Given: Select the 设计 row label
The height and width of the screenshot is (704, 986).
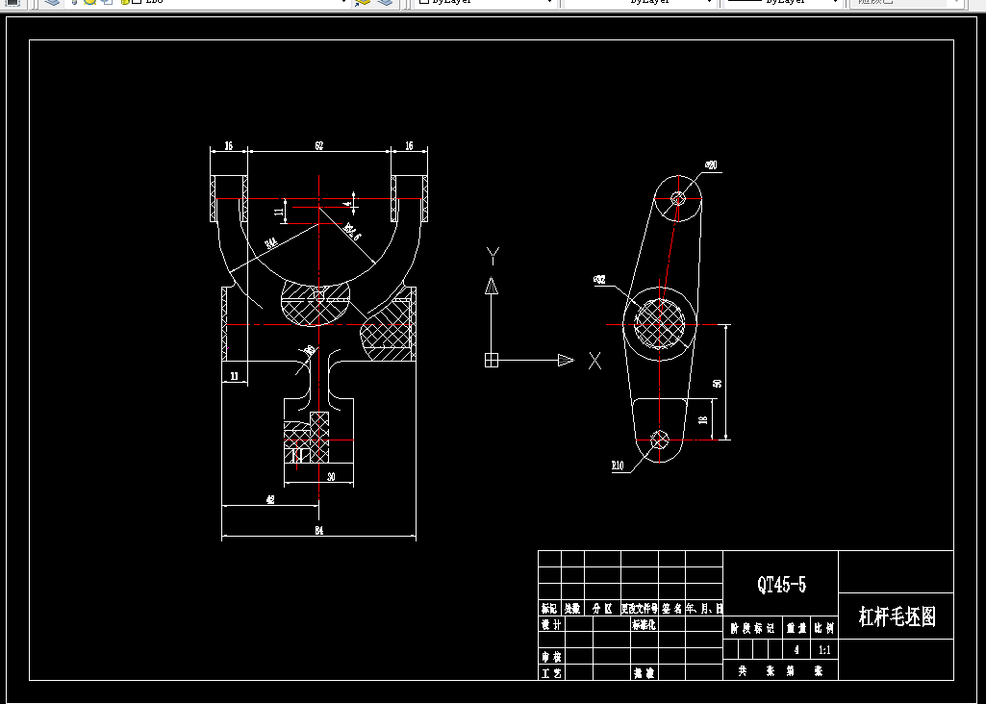Looking at the screenshot, I should click(x=551, y=624).
